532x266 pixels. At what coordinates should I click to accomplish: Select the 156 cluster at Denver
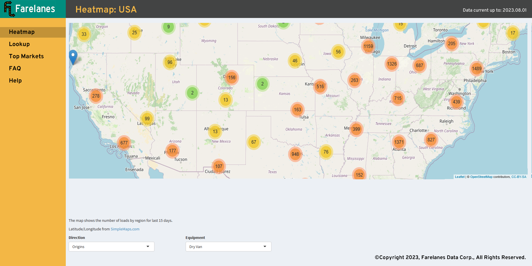click(x=232, y=78)
